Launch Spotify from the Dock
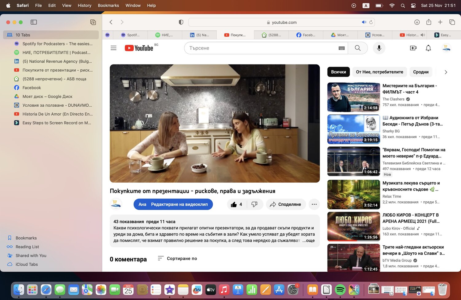 (x=340, y=290)
